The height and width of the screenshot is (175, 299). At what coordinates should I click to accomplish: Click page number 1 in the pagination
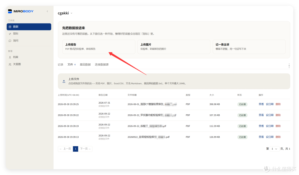[76, 149]
